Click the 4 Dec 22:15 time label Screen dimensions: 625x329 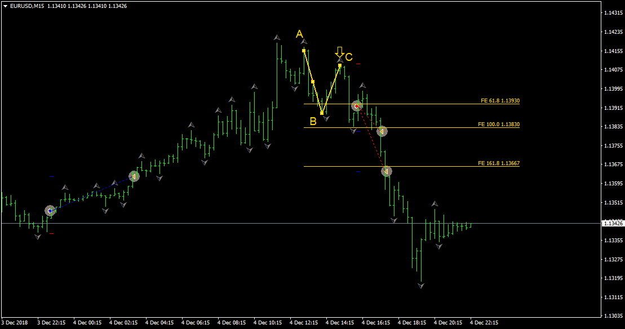[484, 323]
